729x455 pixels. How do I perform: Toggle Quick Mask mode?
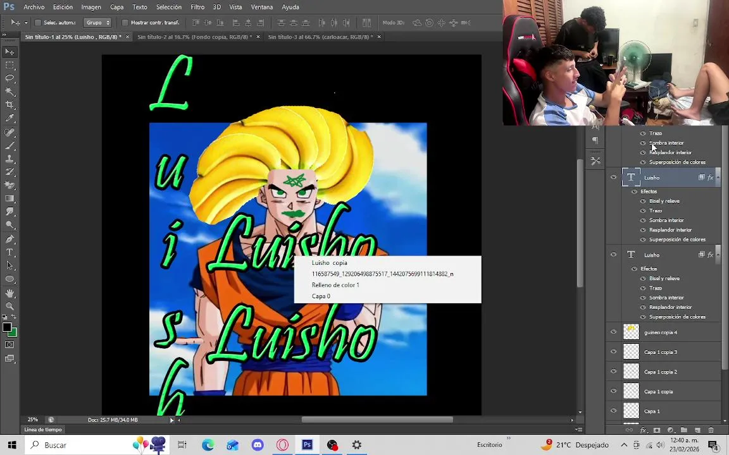click(x=9, y=344)
